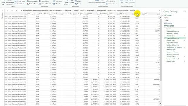Click Count Rows in the Table group

click(x=19, y=4)
